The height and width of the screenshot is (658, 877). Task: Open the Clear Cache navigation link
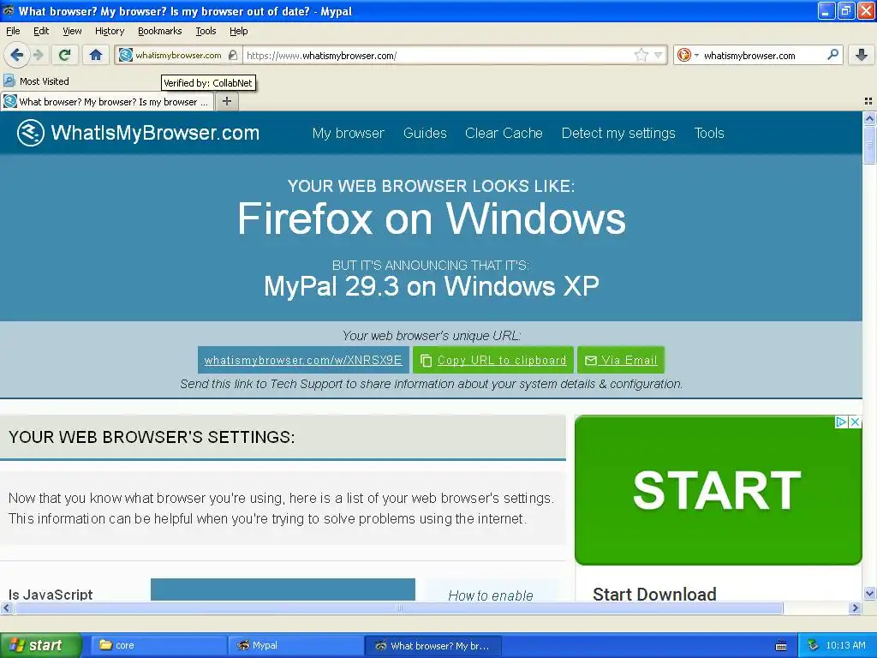[504, 133]
